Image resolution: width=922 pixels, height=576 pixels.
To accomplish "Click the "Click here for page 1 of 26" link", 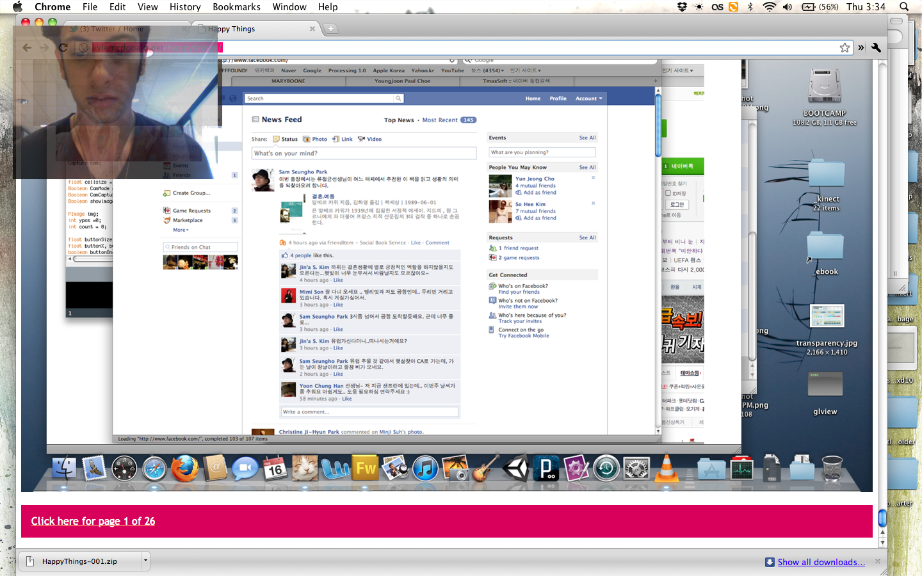I will point(93,521).
